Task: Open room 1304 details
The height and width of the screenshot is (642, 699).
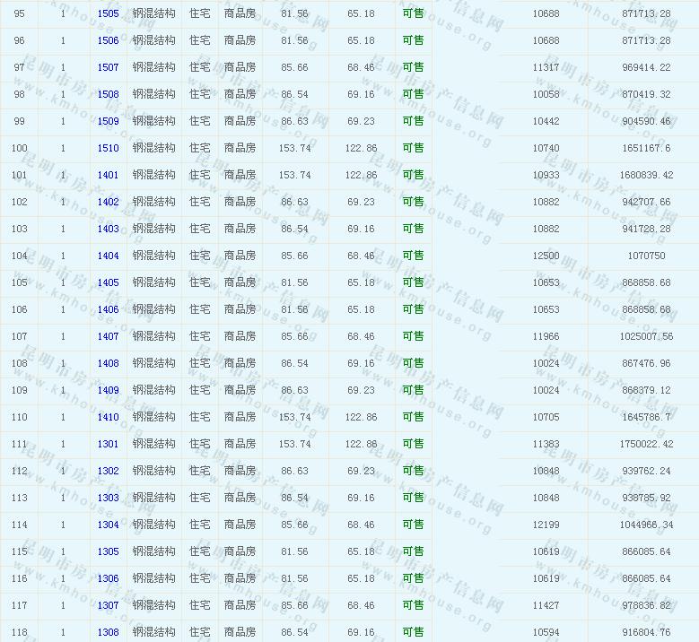Action: pos(108,525)
